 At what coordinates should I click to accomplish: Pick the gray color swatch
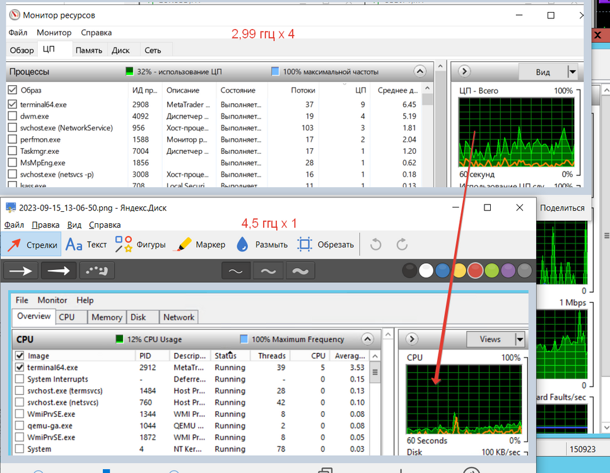pyautogui.click(x=524, y=271)
